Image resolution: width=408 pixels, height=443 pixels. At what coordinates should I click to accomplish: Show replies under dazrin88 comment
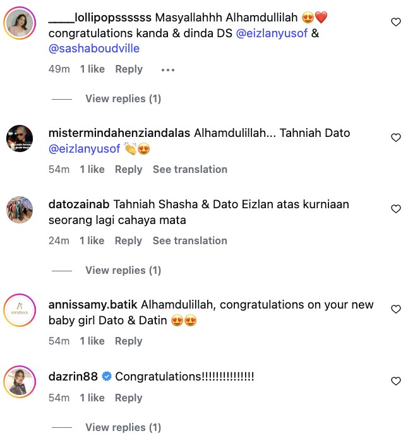coord(123,427)
